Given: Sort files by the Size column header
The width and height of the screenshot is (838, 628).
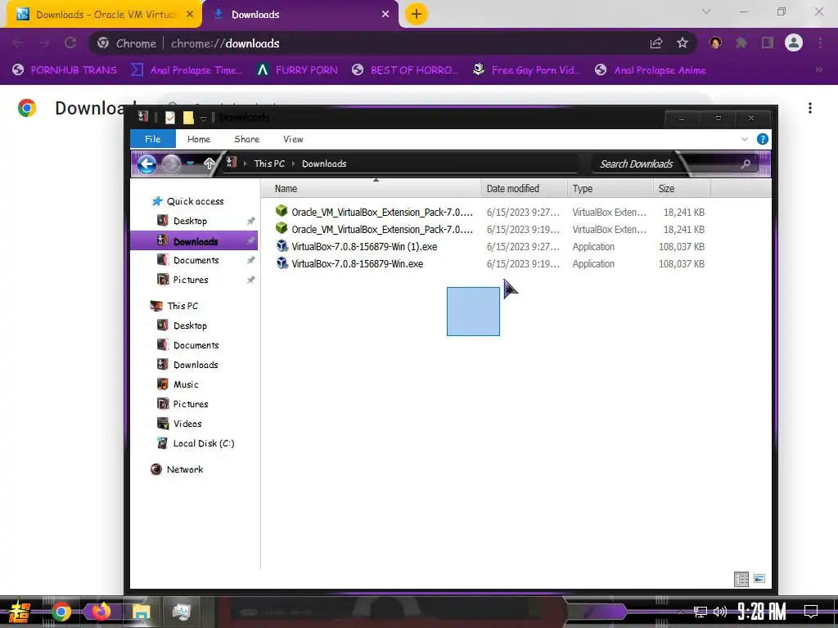Looking at the screenshot, I should pyautogui.click(x=682, y=189).
